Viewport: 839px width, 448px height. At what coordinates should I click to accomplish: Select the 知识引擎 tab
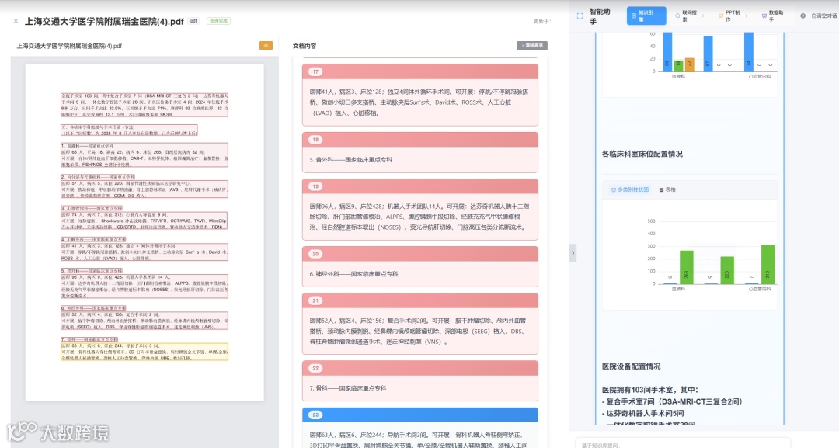[x=646, y=16]
